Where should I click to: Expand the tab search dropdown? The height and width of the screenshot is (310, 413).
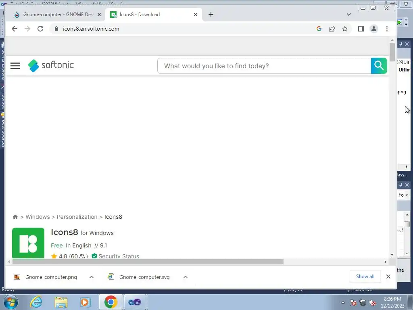(x=349, y=15)
